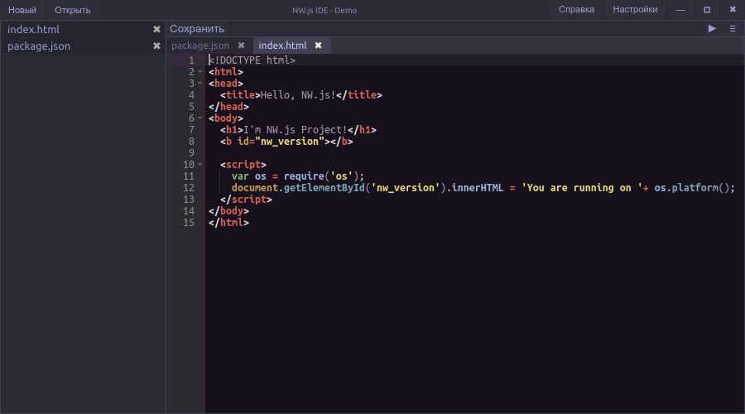
Task: Click the id="nw_version" attribute text
Action: 281,142
